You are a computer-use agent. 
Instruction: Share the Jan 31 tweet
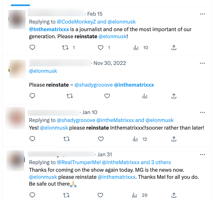(174, 195)
